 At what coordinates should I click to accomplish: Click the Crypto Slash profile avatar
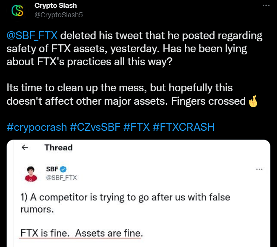18,10
